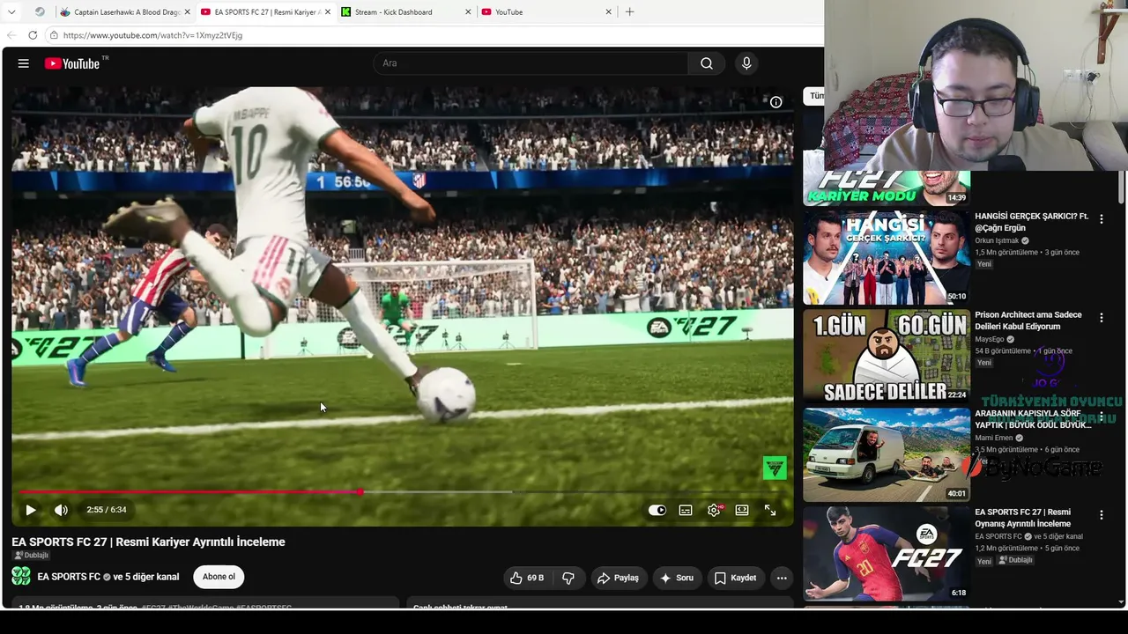Like the video (69 B)
Viewport: 1128px width, 634px height.
pyautogui.click(x=527, y=578)
